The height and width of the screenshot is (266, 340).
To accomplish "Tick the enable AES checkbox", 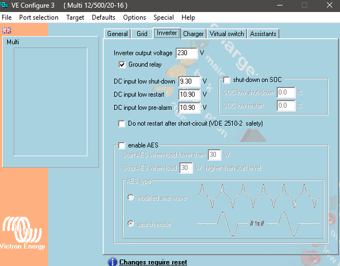I will click(x=122, y=145).
